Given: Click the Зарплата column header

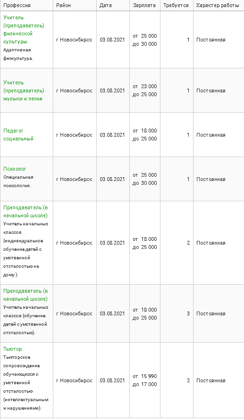Looking at the screenshot, I should coord(144,5).
